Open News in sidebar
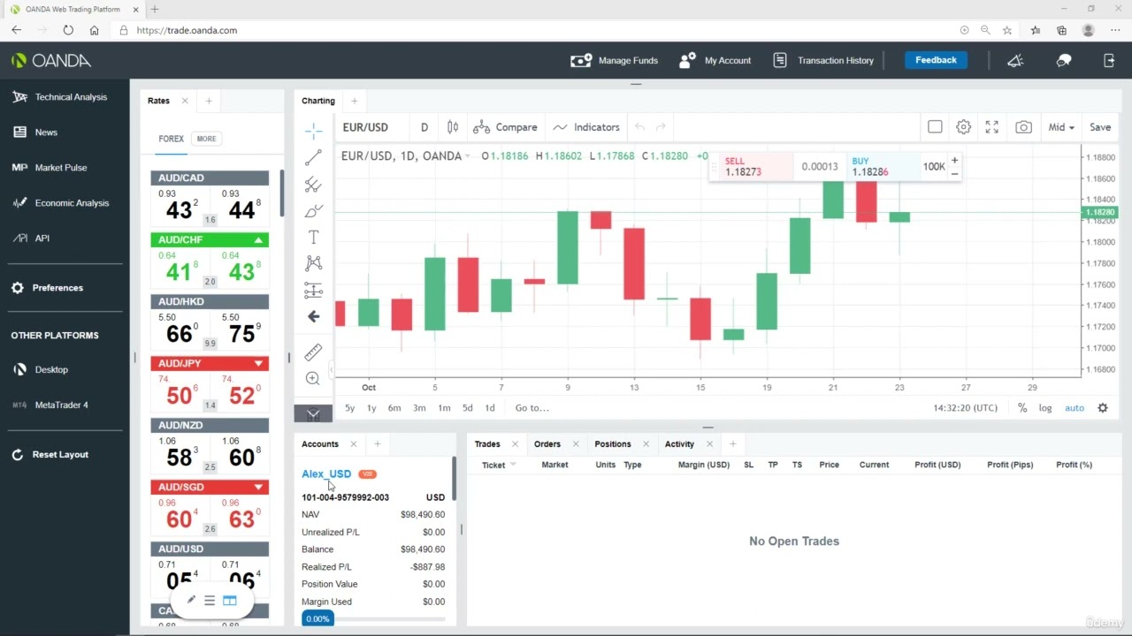1132x636 pixels. [35, 132]
